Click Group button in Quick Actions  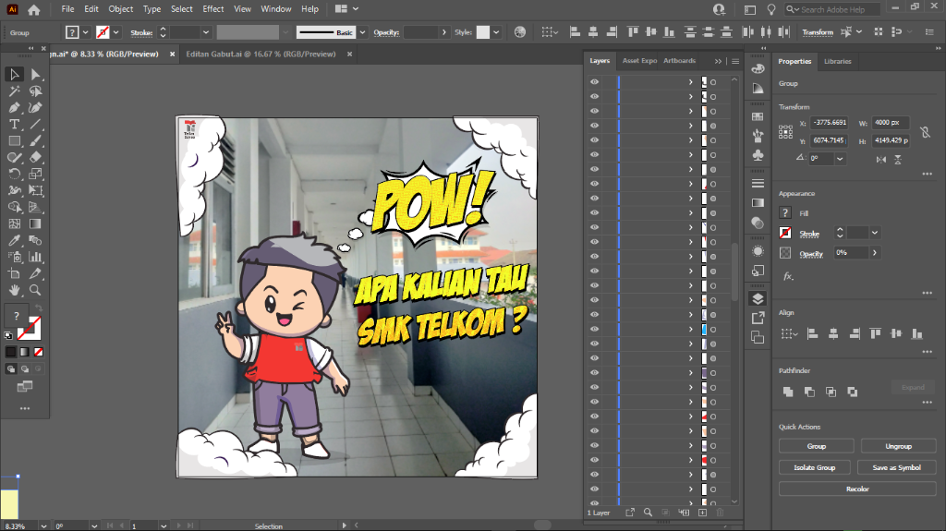click(x=817, y=446)
